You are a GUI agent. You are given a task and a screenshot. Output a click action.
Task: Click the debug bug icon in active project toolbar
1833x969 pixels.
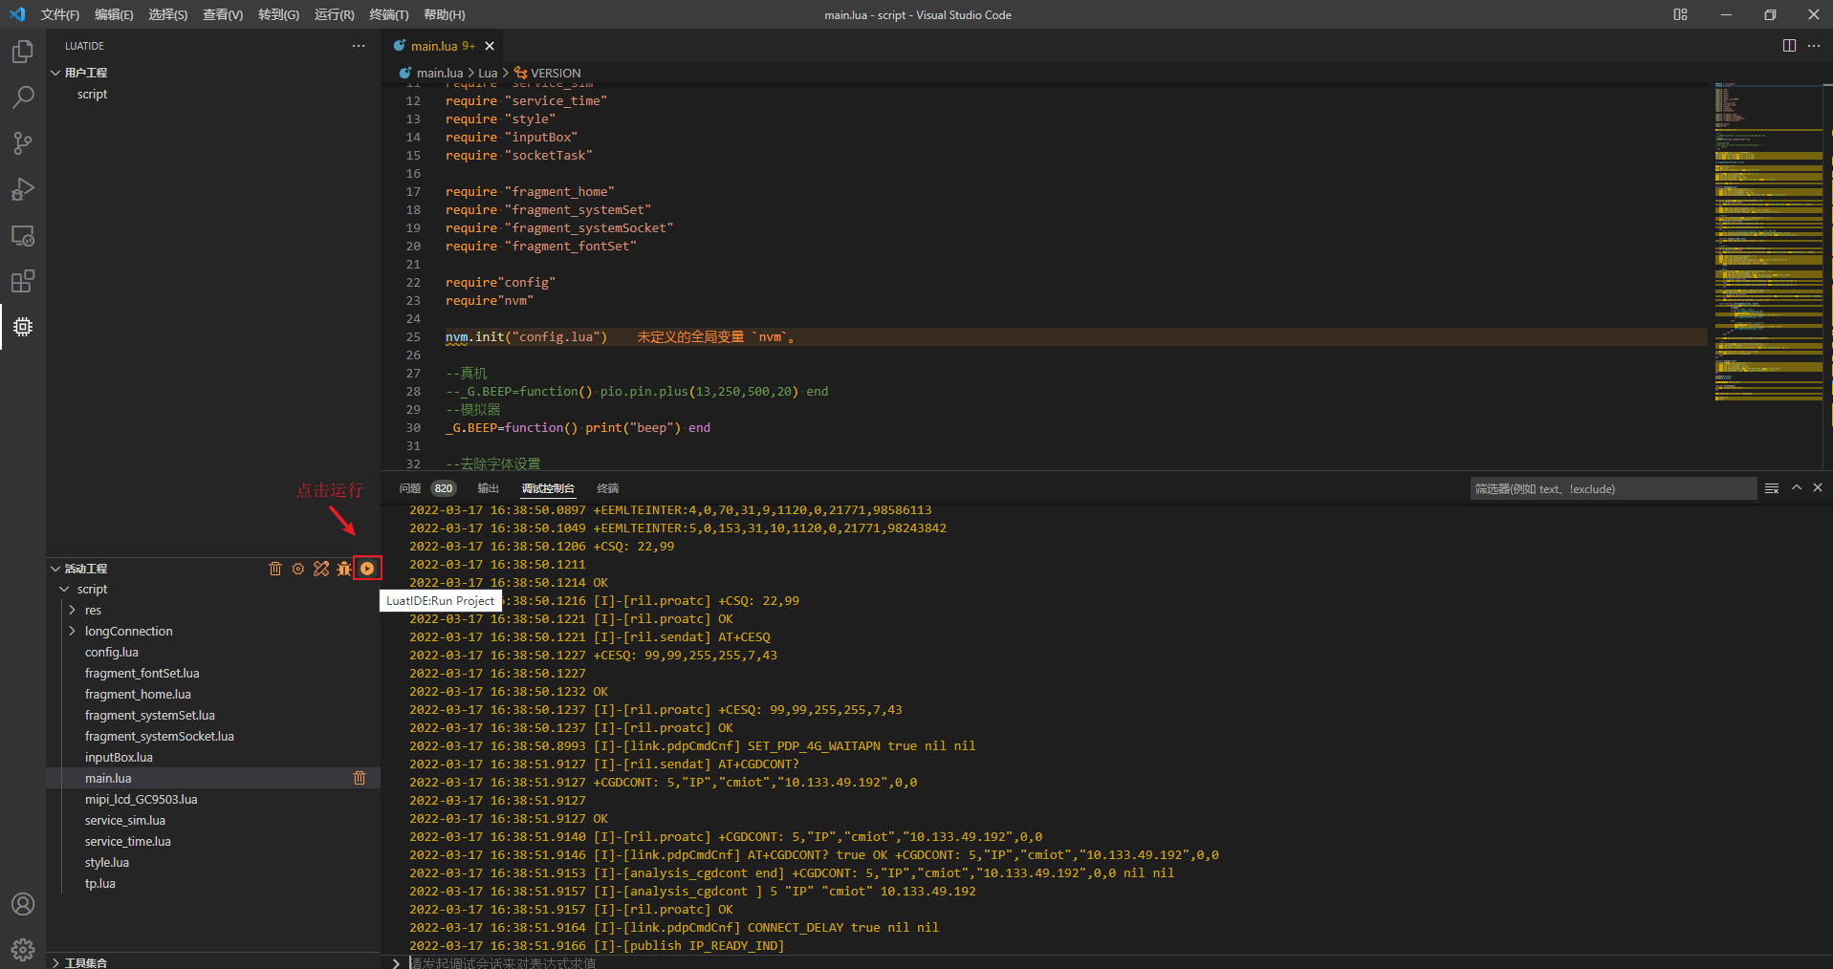344,569
